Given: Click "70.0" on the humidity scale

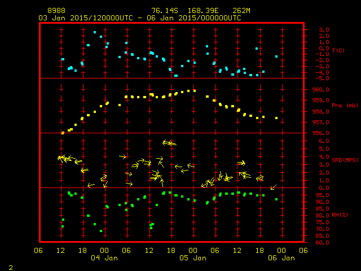Looking at the screenshot, I should [323, 229].
